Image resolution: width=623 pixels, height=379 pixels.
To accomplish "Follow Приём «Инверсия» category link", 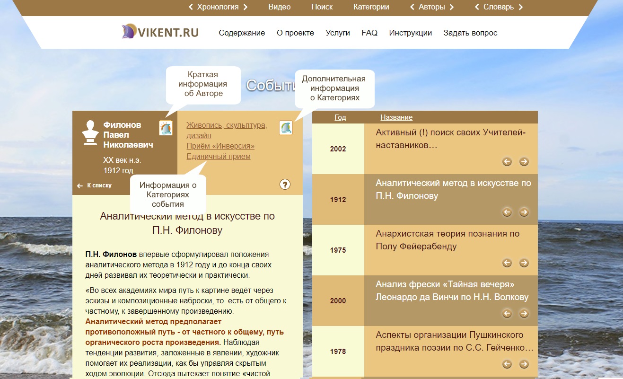I will coord(220,146).
